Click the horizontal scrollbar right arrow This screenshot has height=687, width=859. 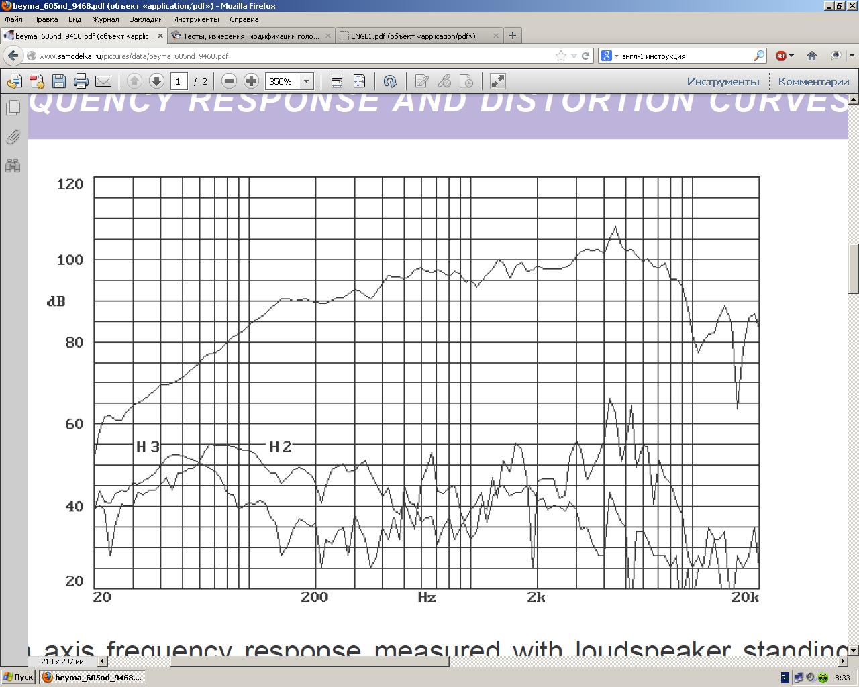pos(843,662)
